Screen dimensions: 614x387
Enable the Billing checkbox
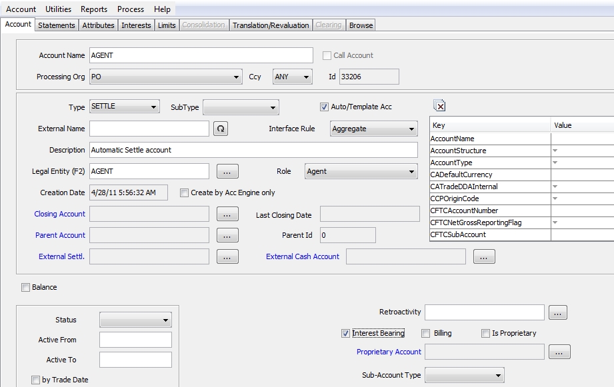(x=425, y=334)
